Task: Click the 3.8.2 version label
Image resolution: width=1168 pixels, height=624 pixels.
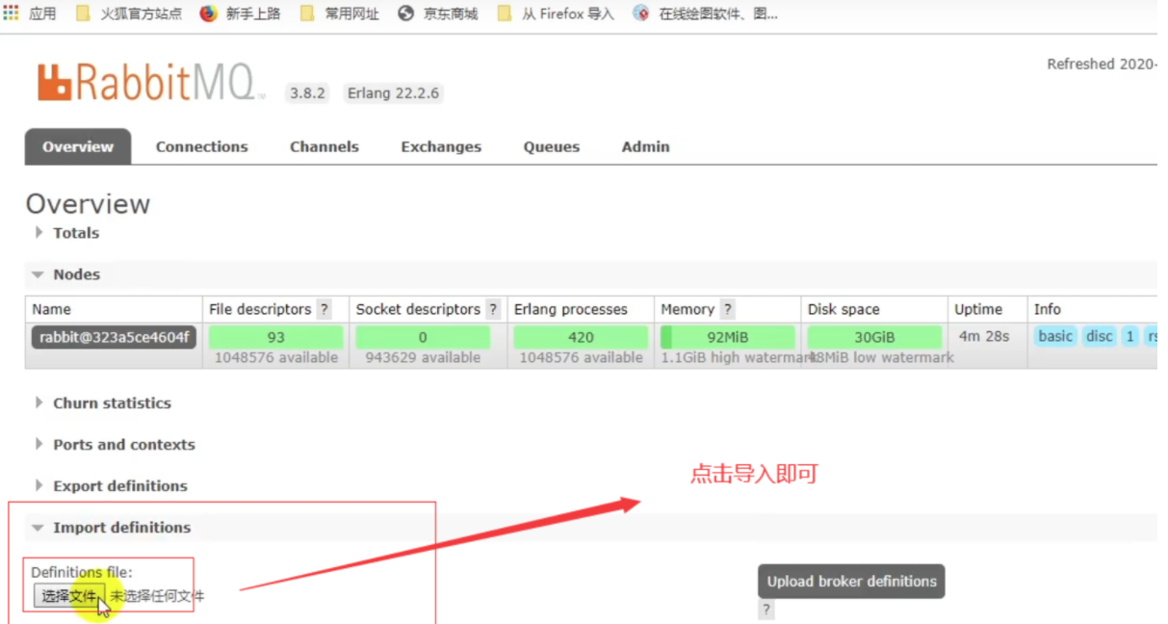Action: [308, 93]
